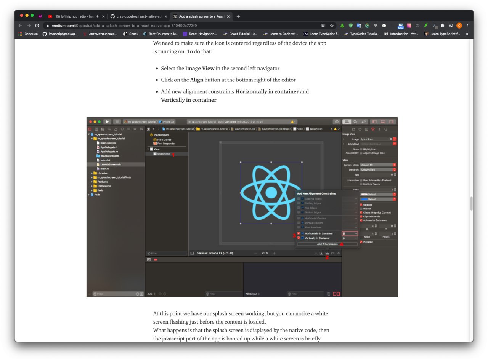Show hidden bookmarks with the » chevron
Screen dimensions: 488x361
click(x=467, y=34)
